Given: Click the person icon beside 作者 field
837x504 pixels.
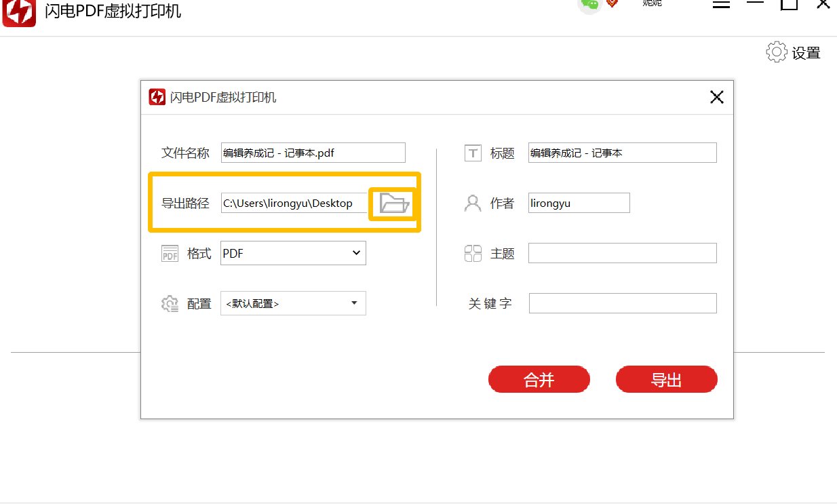Looking at the screenshot, I should [472, 202].
